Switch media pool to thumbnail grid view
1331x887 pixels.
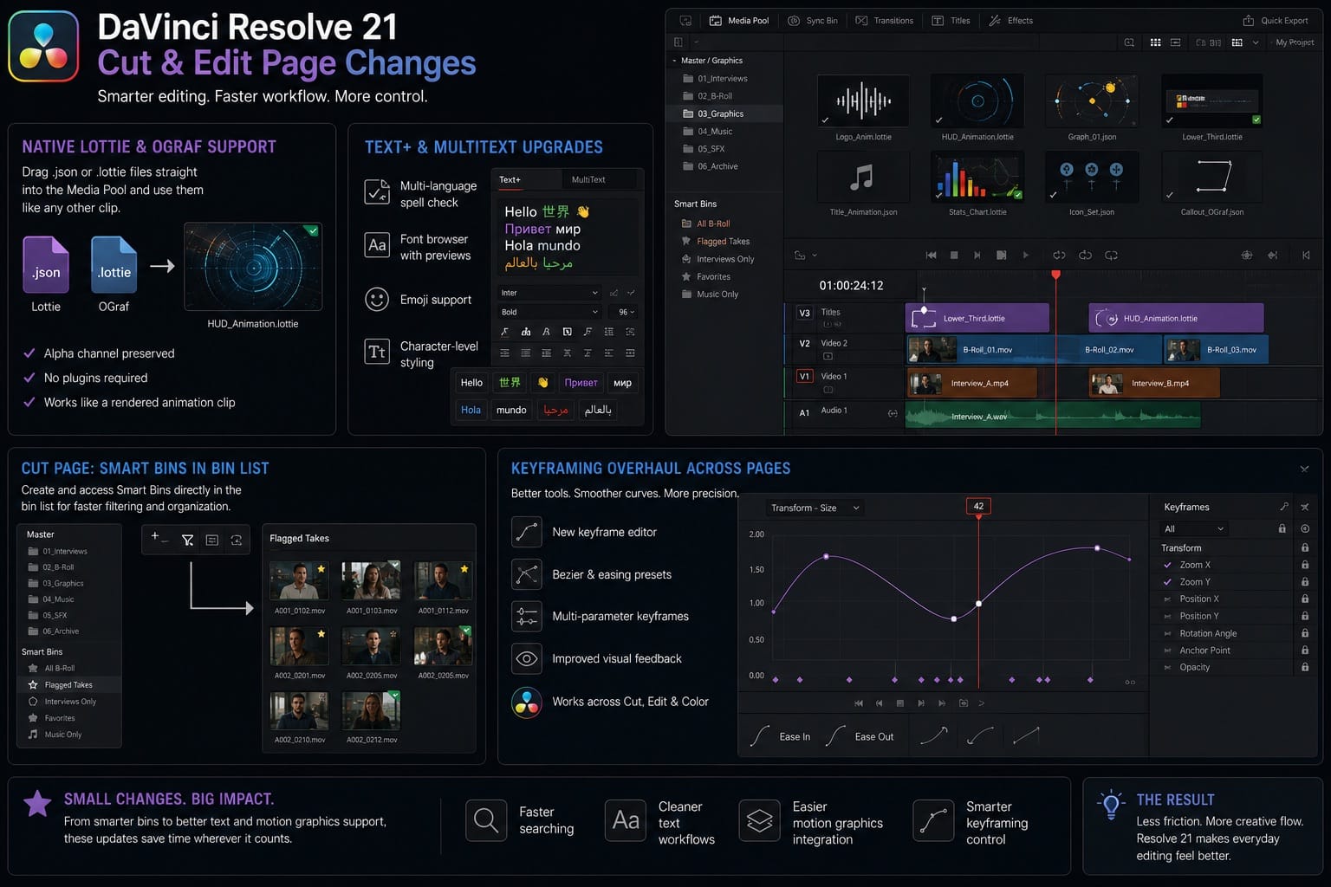pyautogui.click(x=1155, y=42)
